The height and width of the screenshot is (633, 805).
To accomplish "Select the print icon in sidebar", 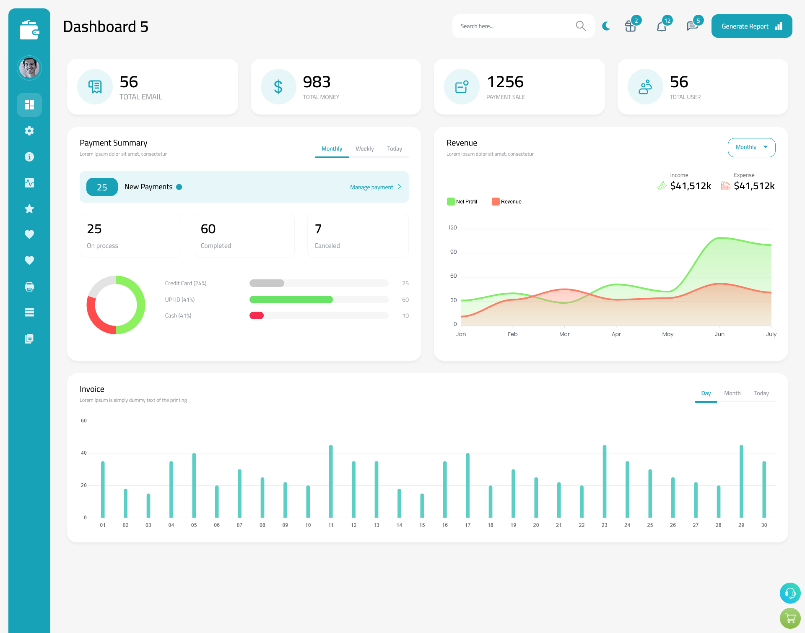I will point(29,287).
